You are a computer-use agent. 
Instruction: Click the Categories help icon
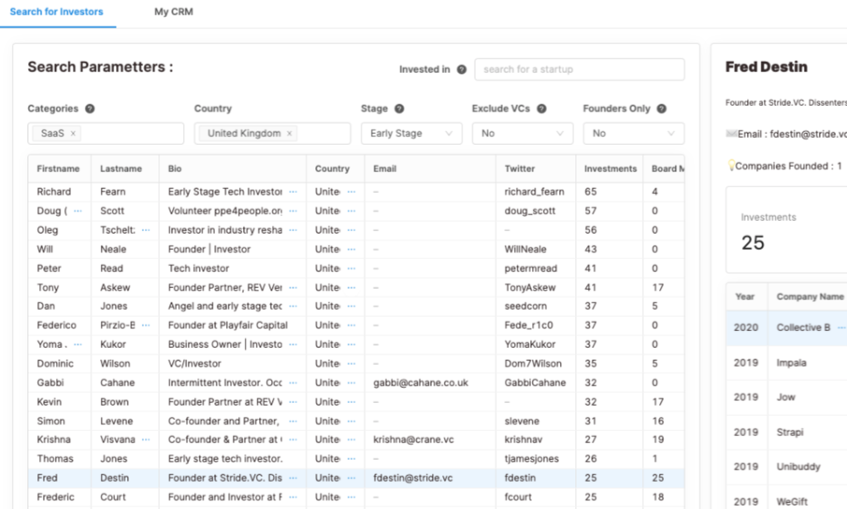tap(90, 108)
